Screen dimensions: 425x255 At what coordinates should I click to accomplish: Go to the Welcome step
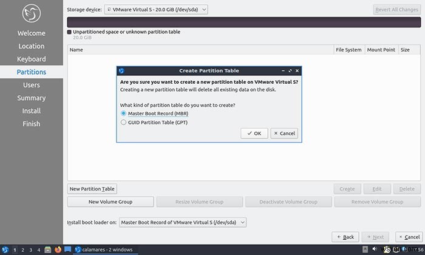[x=32, y=33]
